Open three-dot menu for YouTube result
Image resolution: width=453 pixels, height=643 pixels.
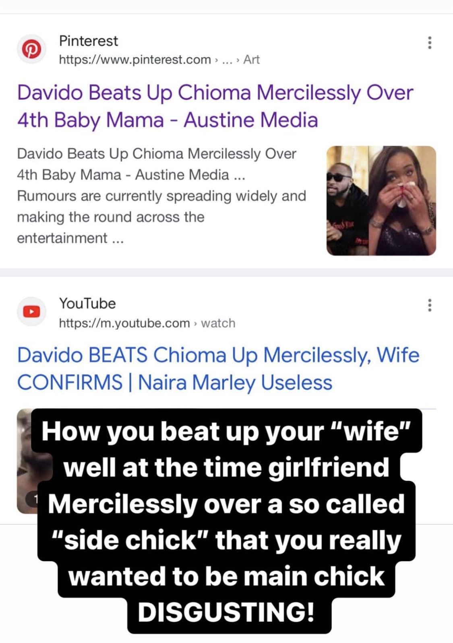point(430,305)
